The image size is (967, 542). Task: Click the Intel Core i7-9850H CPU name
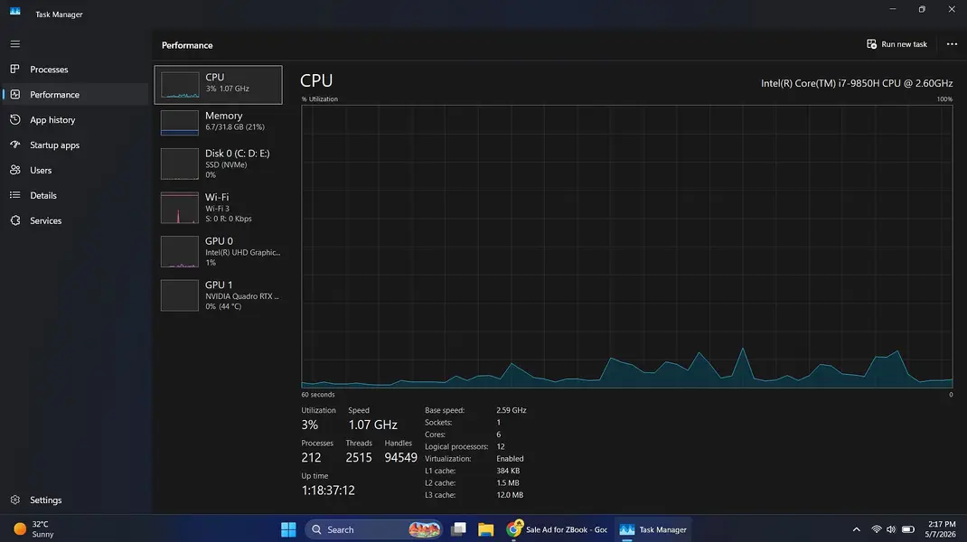[857, 83]
